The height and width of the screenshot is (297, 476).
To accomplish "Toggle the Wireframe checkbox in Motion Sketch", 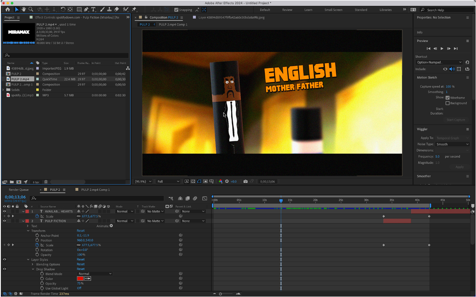I will tap(447, 98).
